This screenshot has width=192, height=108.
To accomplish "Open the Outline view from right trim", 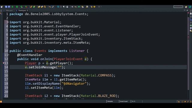I will [x=191, y=19].
